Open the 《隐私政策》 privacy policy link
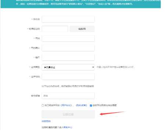167x132 pixels. click(x=81, y=105)
